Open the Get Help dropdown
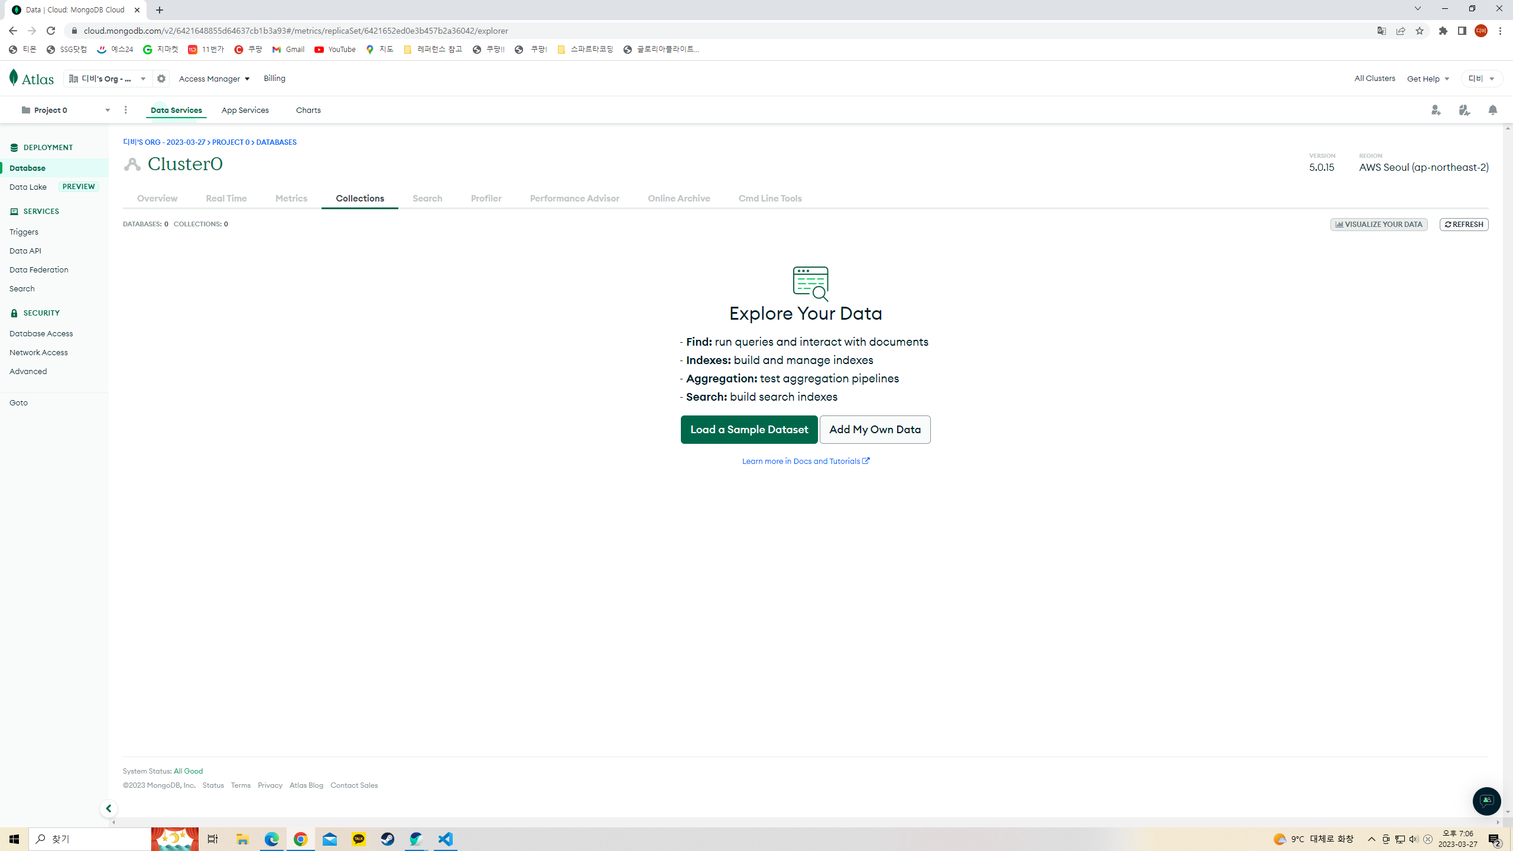This screenshot has height=851, width=1513. tap(1428, 79)
